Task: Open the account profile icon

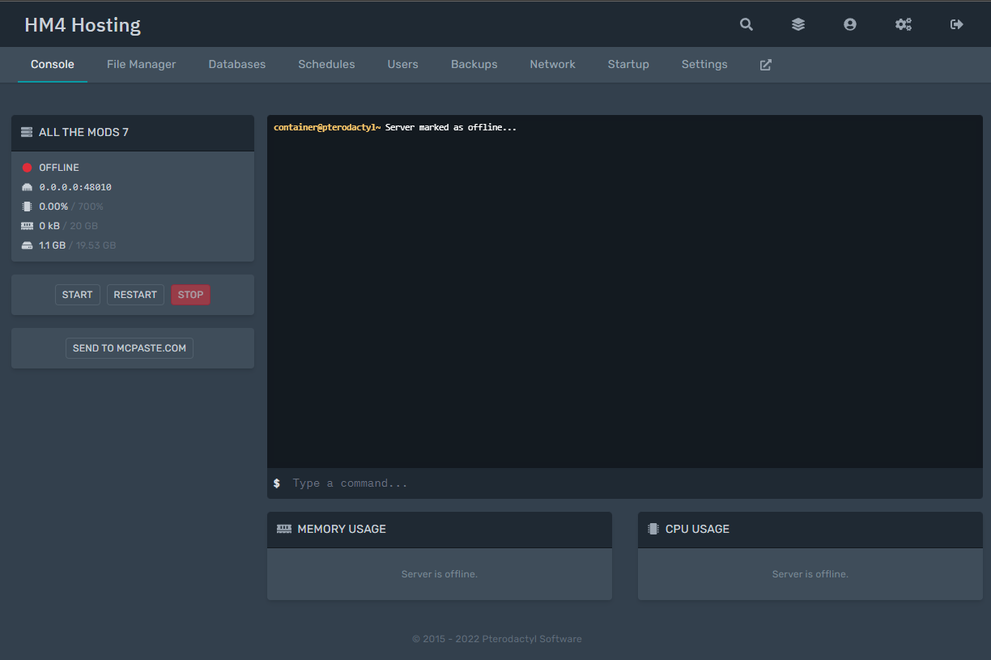Action: pyautogui.click(x=849, y=24)
